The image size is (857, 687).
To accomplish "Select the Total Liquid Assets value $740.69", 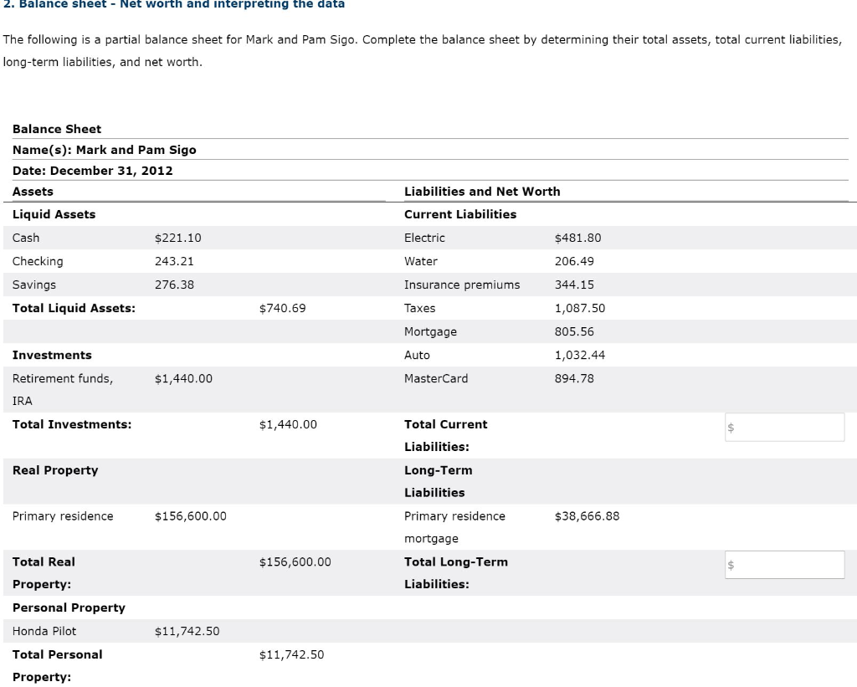I will coord(282,308).
